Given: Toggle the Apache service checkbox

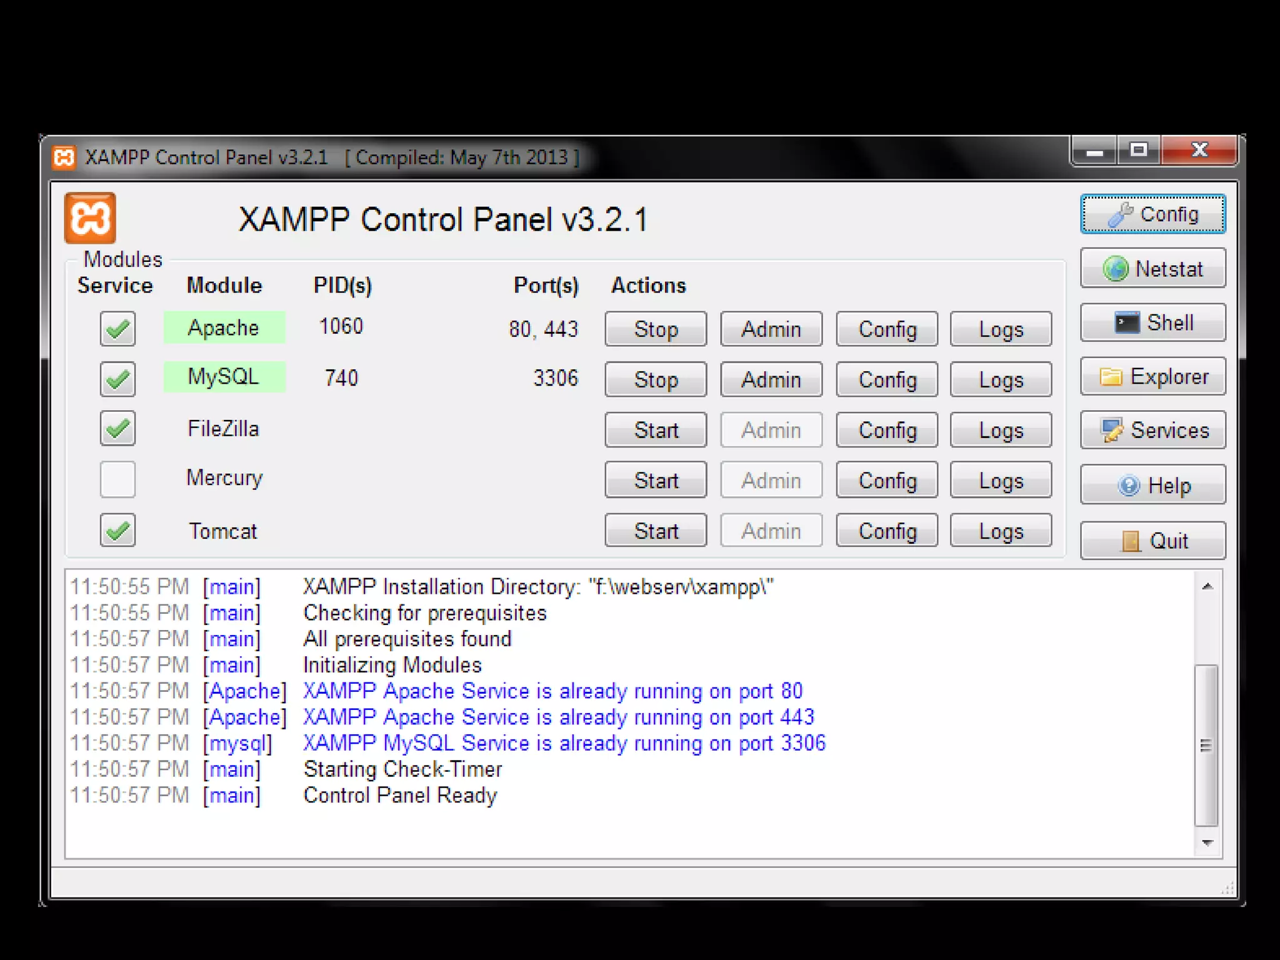Looking at the screenshot, I should point(117,329).
